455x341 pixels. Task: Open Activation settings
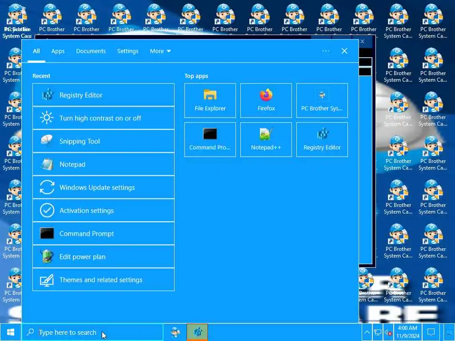coord(104,210)
